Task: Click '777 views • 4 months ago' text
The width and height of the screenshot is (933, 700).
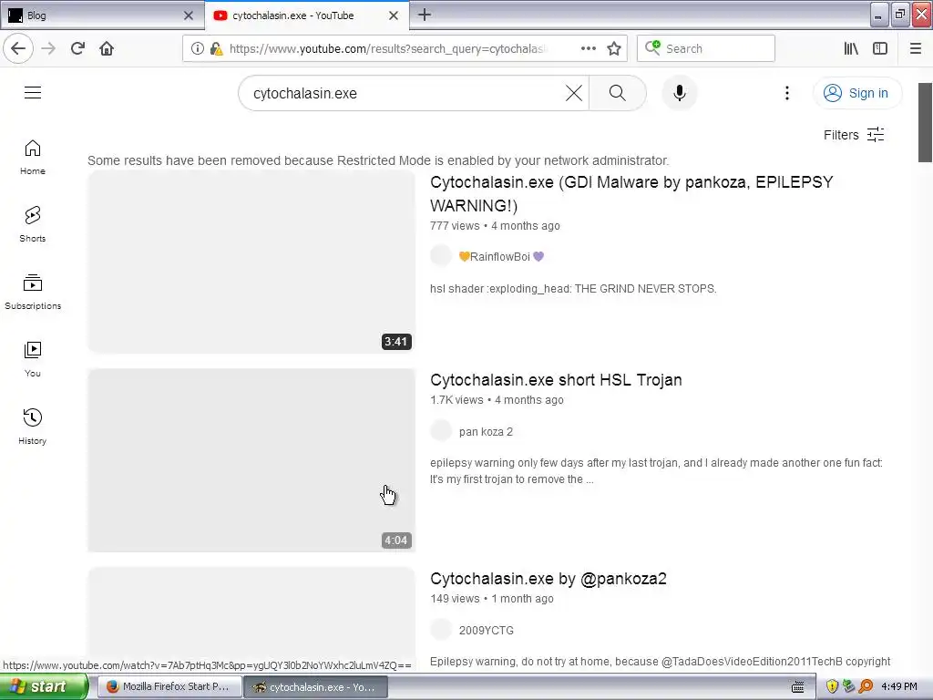Action: click(x=495, y=226)
